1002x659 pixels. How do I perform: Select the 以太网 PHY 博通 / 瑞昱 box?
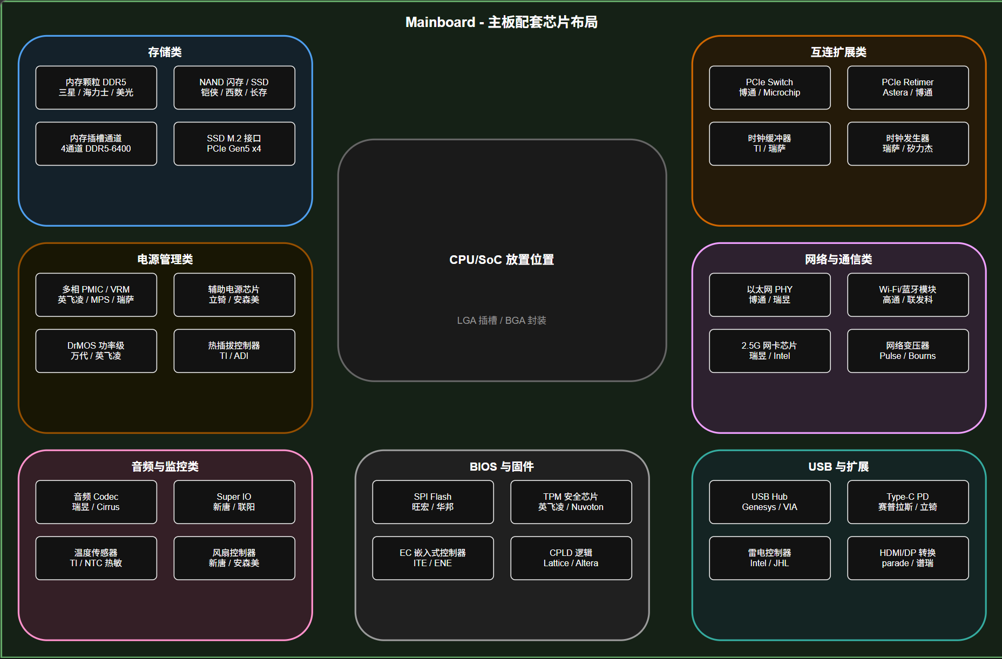[770, 295]
